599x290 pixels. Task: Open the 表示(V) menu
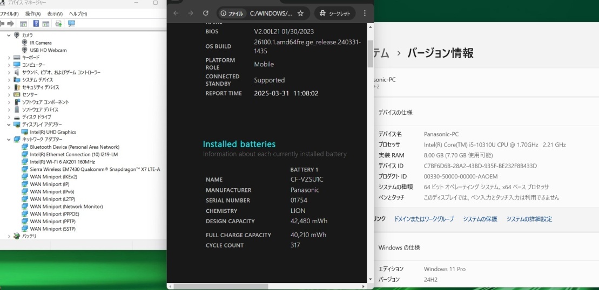coord(55,13)
